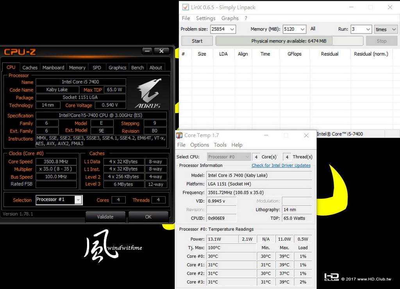Click the Core Temp thermometer title icon

pos(179,135)
